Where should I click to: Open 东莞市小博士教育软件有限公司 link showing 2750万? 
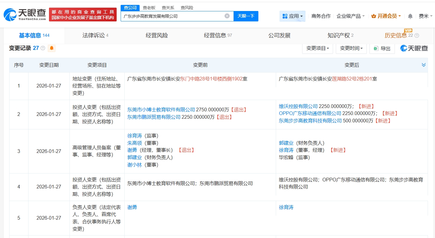coord(161,110)
